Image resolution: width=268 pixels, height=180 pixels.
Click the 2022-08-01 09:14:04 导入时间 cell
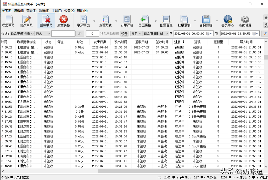pyautogui.click(x=246, y=102)
